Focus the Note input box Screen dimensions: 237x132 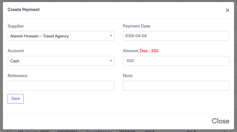point(176,86)
